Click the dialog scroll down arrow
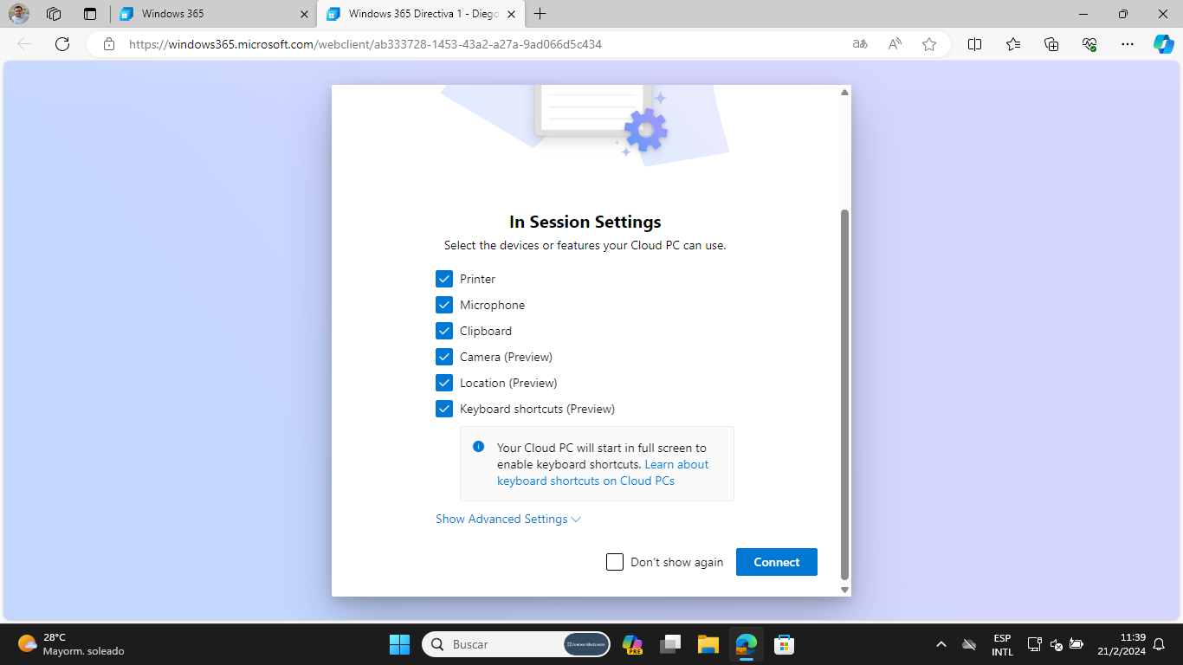 845,590
